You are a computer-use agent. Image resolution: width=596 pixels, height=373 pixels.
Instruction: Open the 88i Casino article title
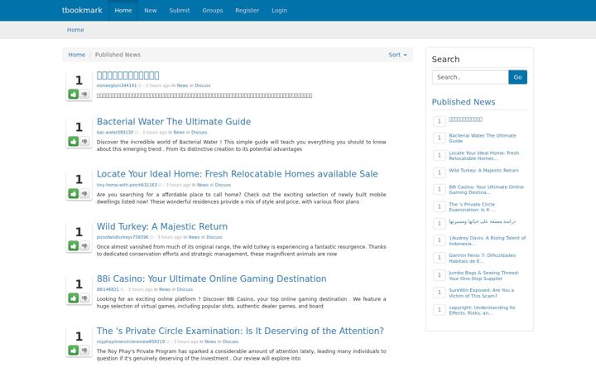click(x=211, y=279)
